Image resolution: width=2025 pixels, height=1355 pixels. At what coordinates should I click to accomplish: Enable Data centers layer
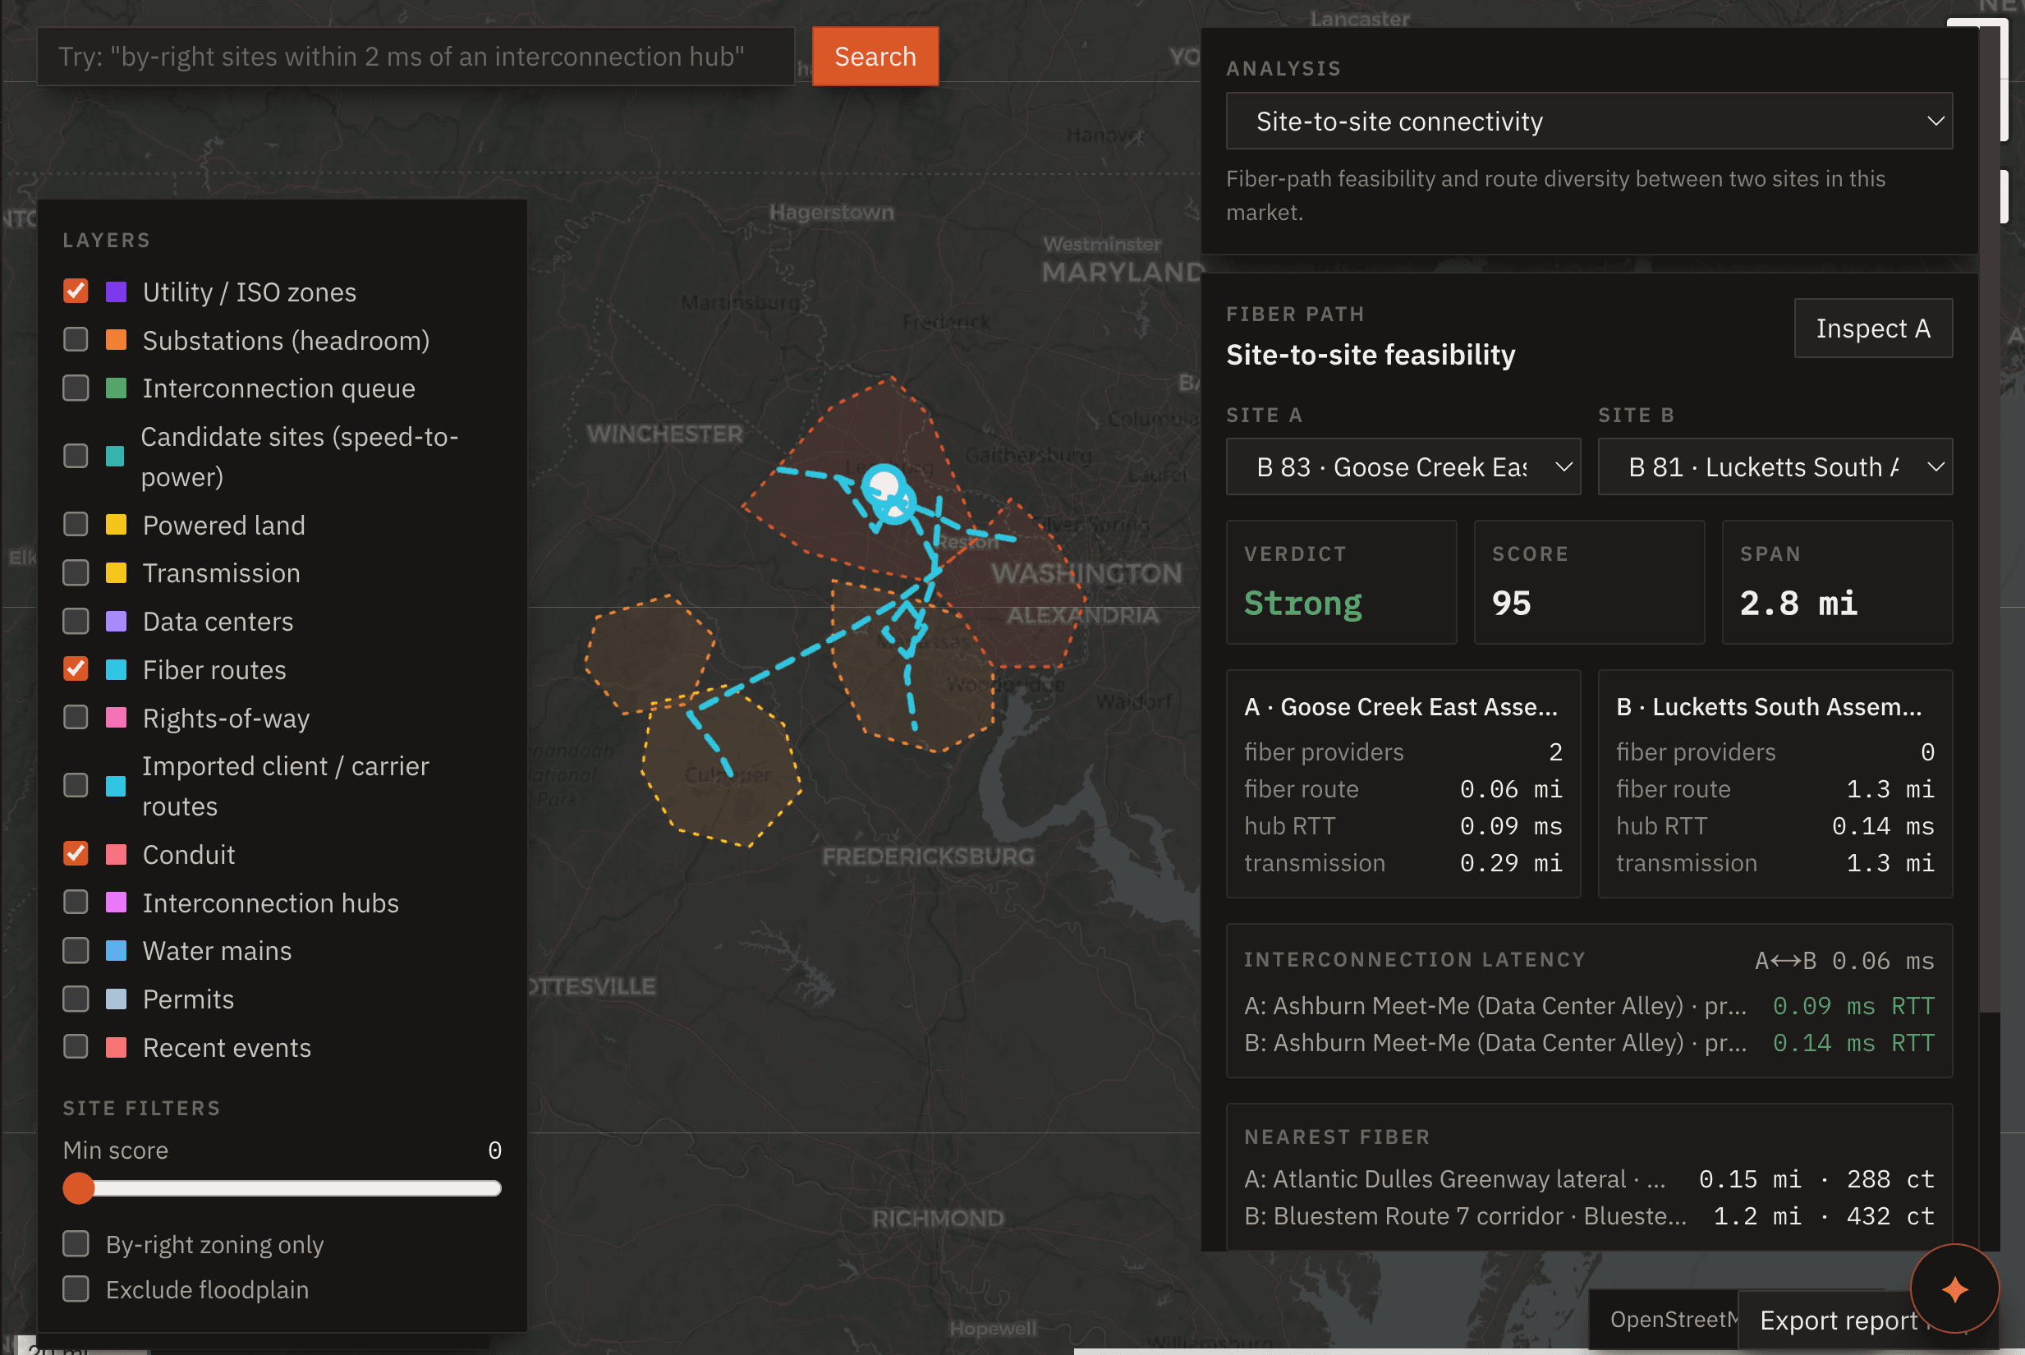click(x=76, y=621)
